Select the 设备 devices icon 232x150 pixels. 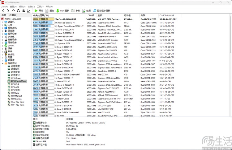[6, 48]
